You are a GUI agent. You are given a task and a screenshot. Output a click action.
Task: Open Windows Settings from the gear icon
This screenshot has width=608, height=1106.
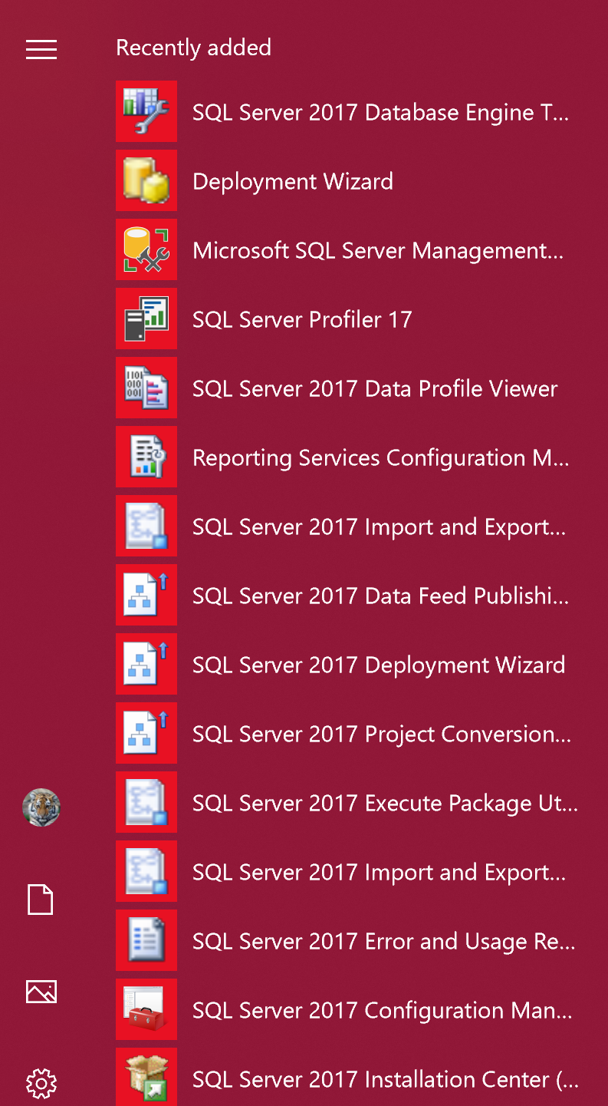click(x=41, y=1083)
